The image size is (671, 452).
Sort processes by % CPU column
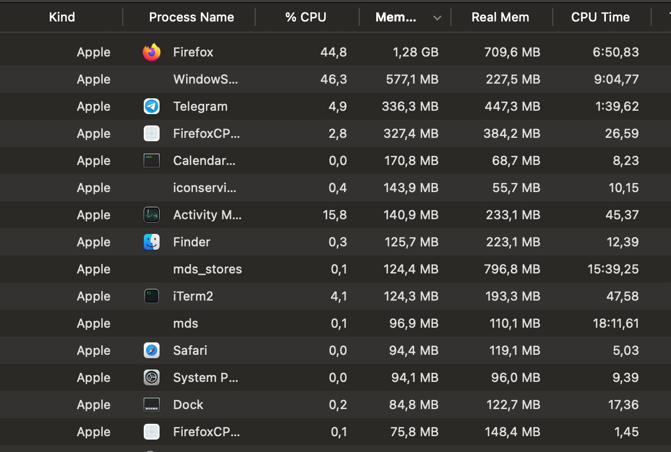[x=306, y=18]
